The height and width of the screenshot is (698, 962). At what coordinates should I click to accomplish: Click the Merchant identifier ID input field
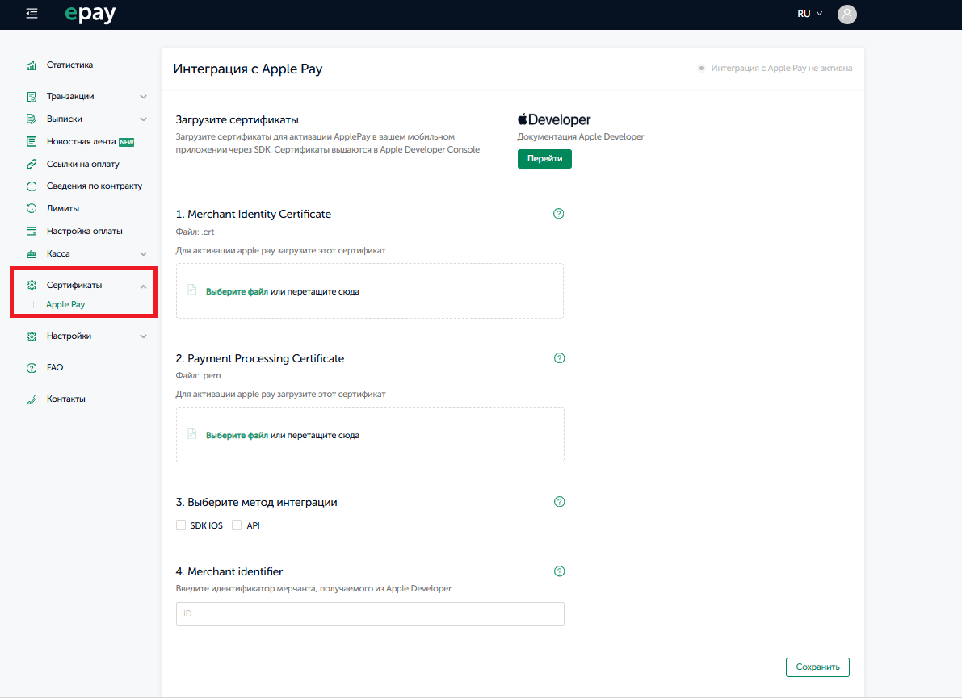click(370, 614)
